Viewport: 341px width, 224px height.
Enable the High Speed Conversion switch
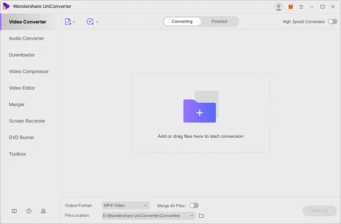pos(332,22)
